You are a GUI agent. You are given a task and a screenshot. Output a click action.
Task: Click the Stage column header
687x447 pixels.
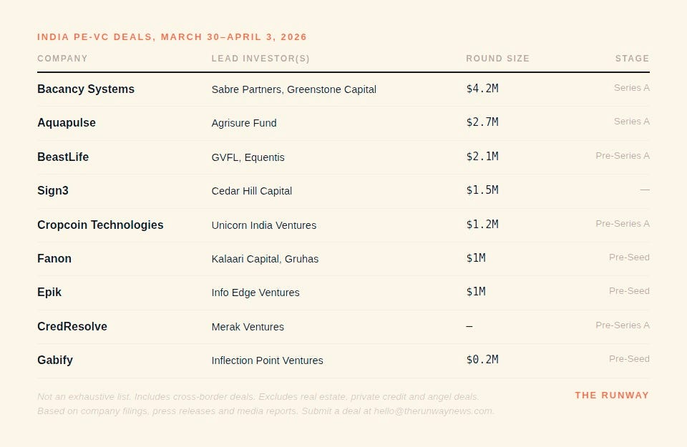(632, 58)
